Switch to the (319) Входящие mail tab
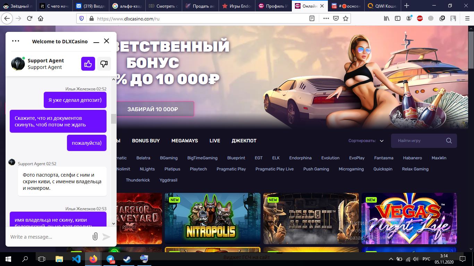474x266 pixels. [91, 6]
